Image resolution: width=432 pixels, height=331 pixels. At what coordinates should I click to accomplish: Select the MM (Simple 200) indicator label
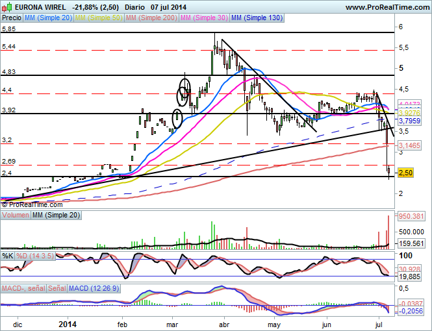coord(151,18)
